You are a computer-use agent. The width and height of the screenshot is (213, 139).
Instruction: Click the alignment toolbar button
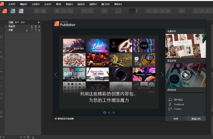point(182,11)
